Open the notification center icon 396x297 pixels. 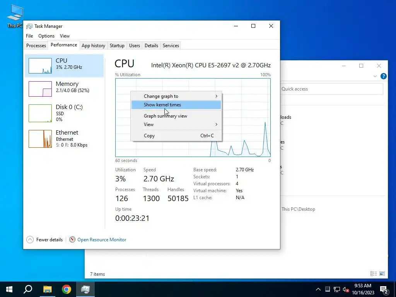[x=384, y=289]
